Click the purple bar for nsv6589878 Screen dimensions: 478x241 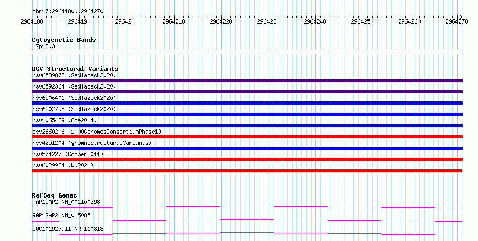247,81
